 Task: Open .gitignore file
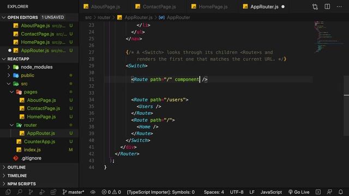(39, 158)
